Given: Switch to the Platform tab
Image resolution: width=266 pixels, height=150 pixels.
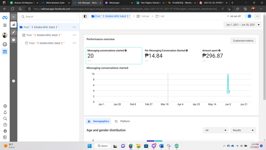Looking at the screenshot, I should (122, 121).
